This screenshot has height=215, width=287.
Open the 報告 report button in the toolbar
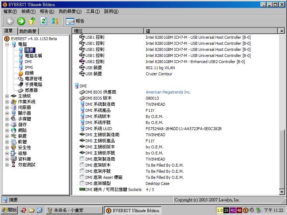click(75, 21)
